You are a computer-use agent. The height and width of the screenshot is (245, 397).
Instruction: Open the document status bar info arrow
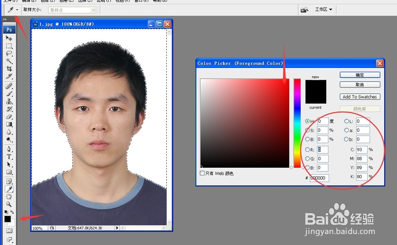coord(117,228)
